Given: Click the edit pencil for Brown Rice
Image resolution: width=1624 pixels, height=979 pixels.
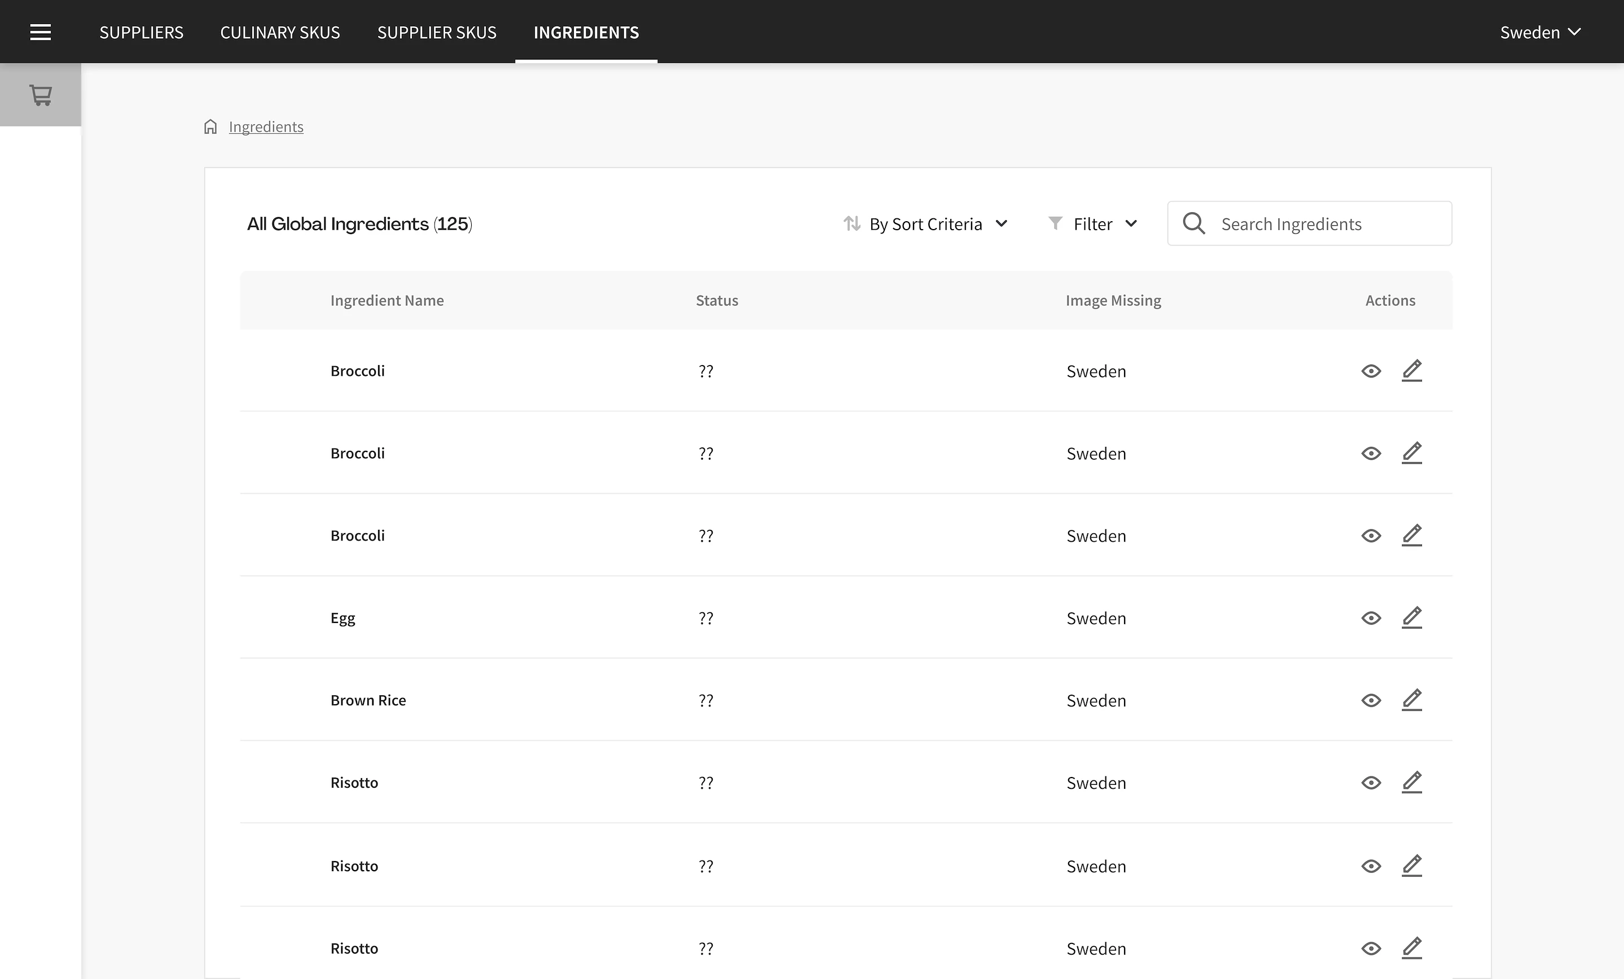Looking at the screenshot, I should pyautogui.click(x=1411, y=700).
